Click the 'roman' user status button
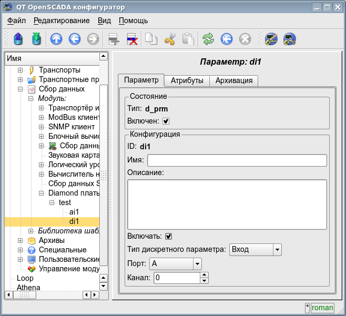This screenshot has height=316, width=346. click(x=322, y=308)
